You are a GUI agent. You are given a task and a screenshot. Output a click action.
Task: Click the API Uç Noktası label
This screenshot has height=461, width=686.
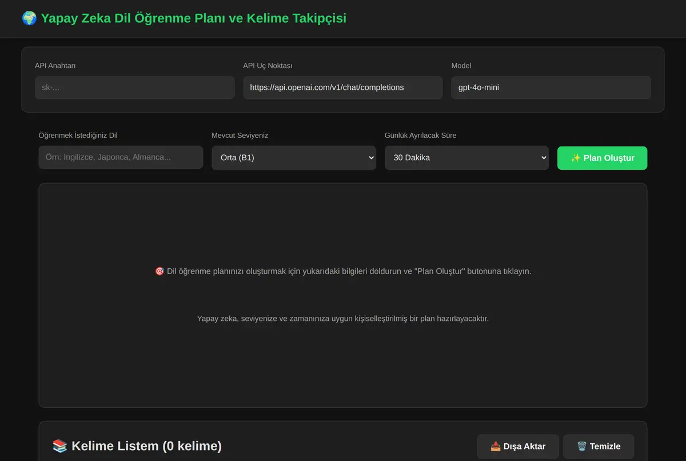(x=268, y=66)
